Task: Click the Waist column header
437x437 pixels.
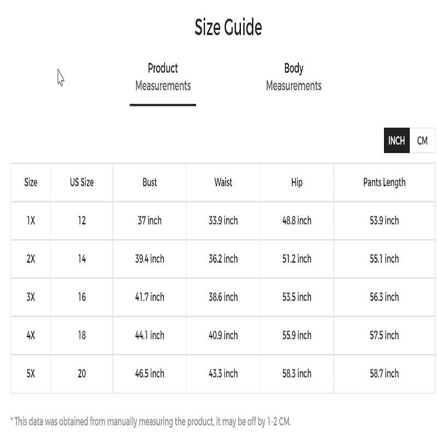Action: coord(223,182)
